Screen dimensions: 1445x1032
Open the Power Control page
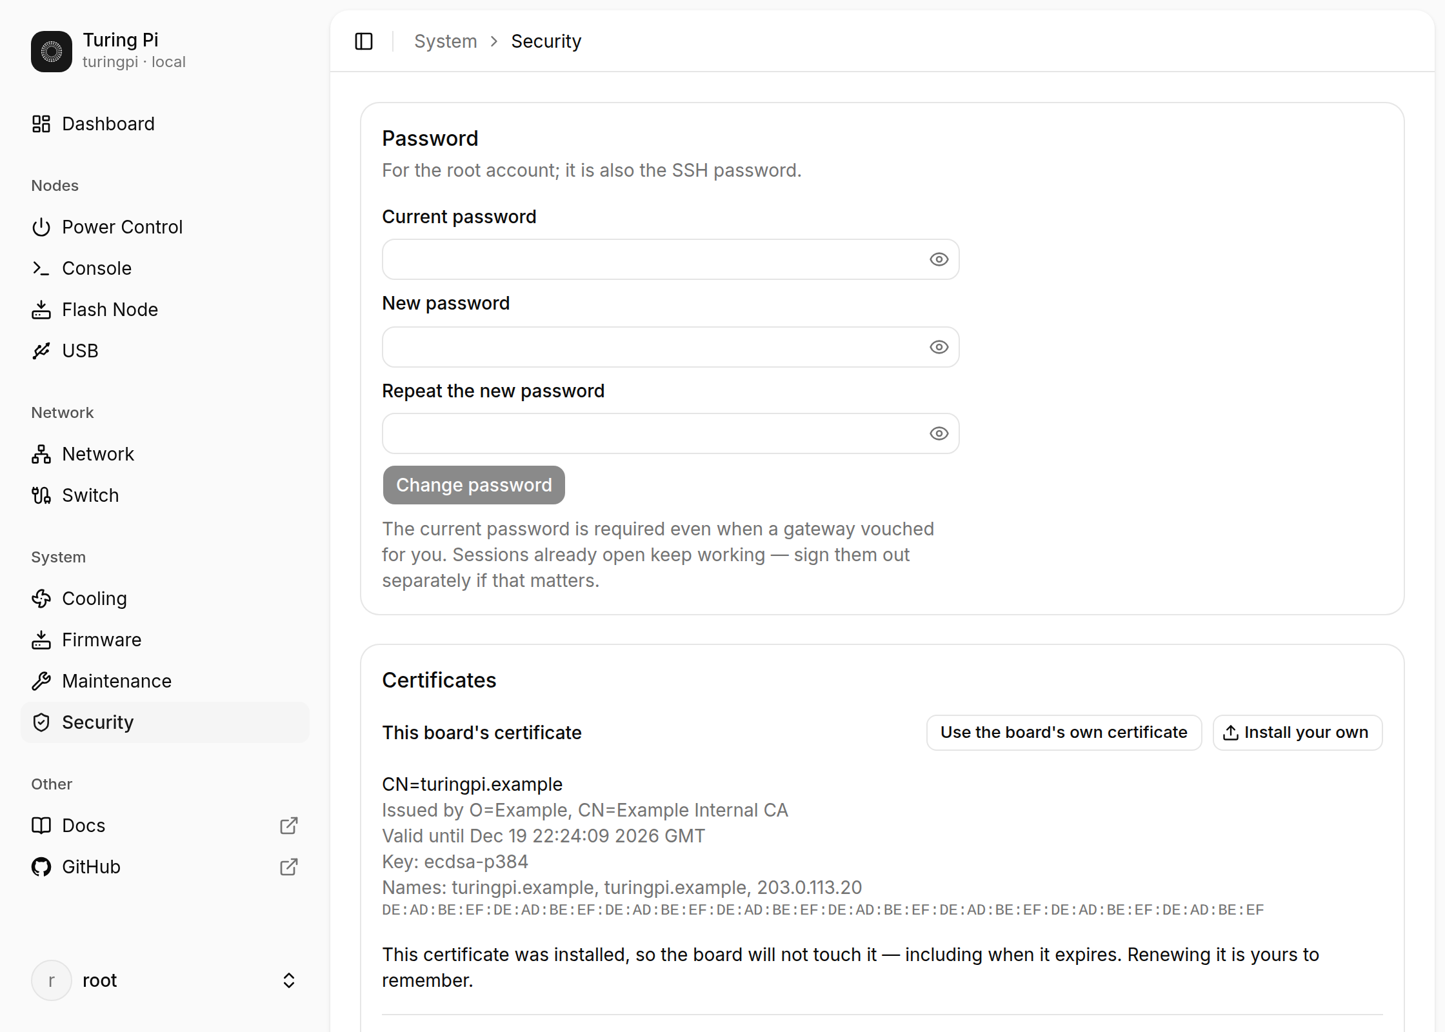165,227
